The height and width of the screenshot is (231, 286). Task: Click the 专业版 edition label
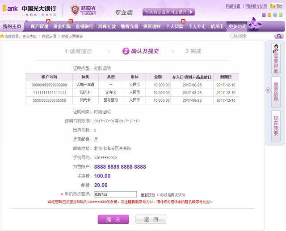[124, 12]
